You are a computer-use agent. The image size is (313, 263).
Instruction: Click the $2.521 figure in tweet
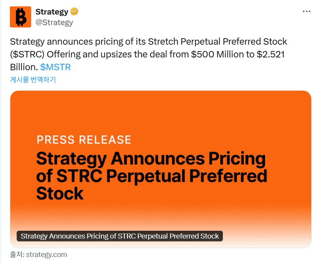270,55
